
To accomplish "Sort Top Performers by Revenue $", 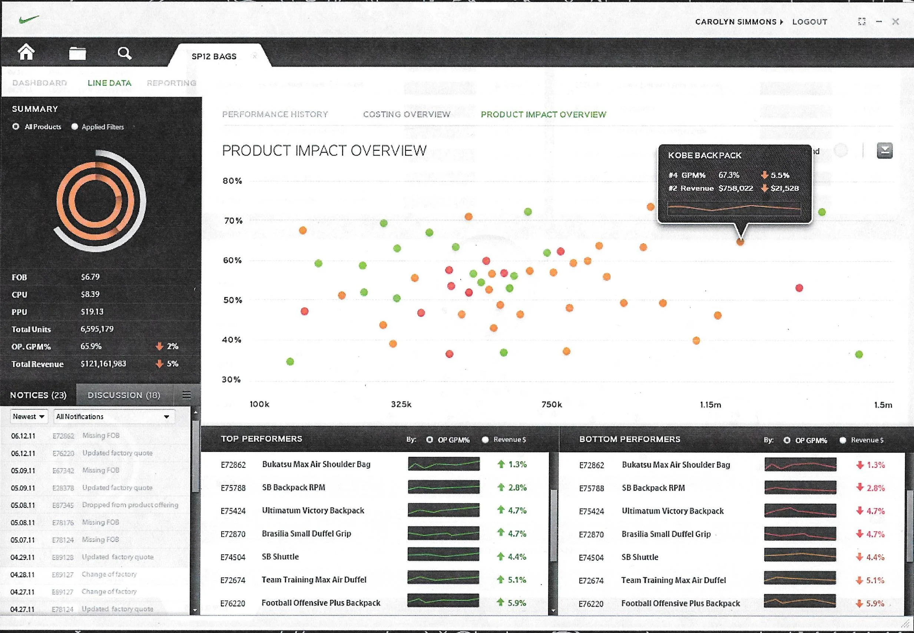I will [485, 439].
